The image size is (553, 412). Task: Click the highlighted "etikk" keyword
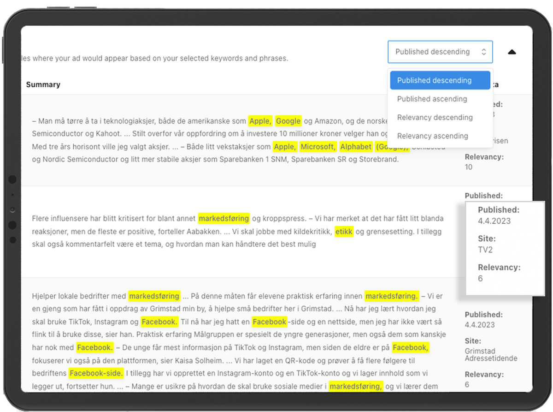click(344, 231)
